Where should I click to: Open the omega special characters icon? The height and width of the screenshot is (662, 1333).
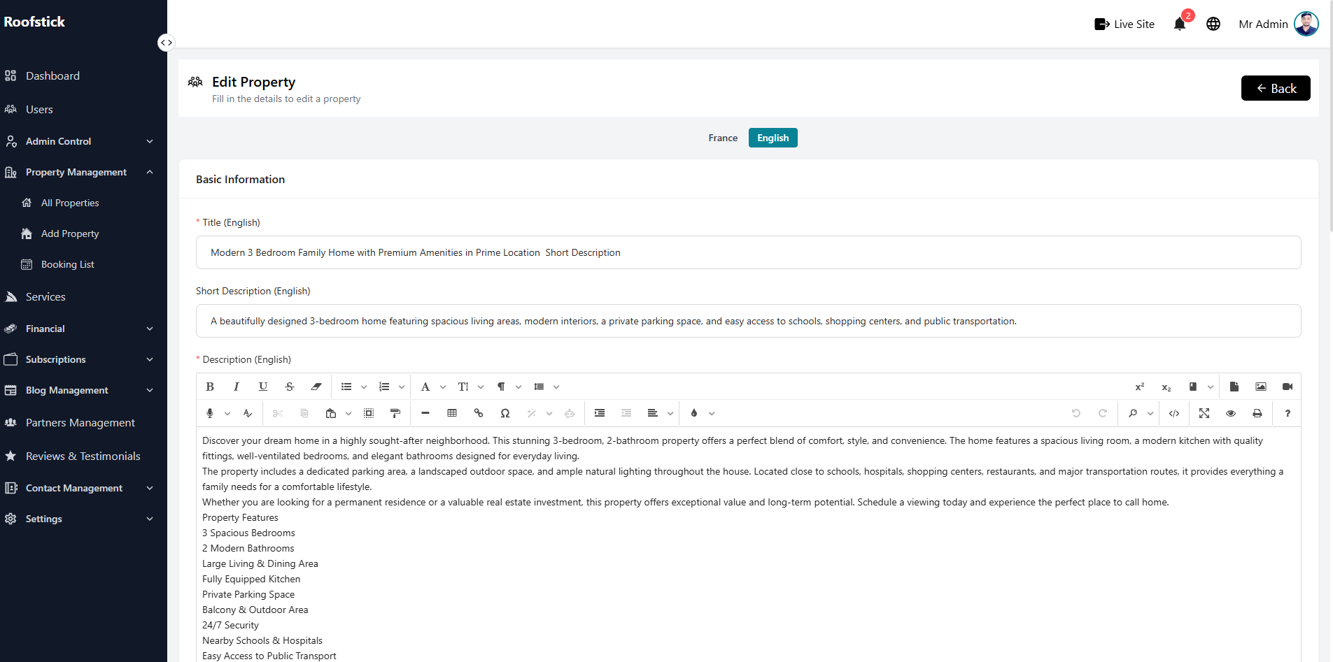pos(505,413)
